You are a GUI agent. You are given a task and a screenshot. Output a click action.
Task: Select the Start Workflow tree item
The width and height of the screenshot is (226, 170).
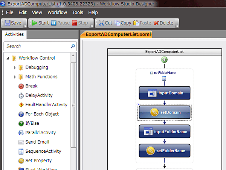(37, 169)
